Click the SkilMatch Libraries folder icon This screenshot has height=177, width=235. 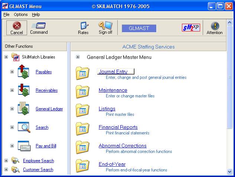click(x=15, y=57)
